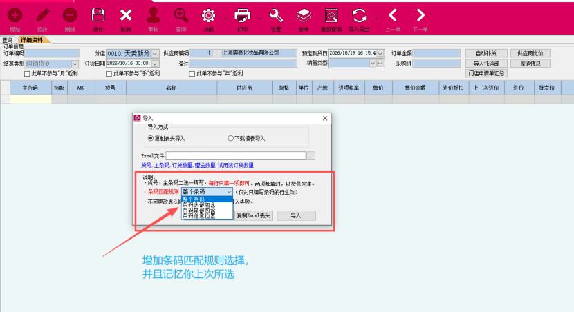
Task: Click the 参考 (reference) layers icon
Action: click(x=304, y=15)
